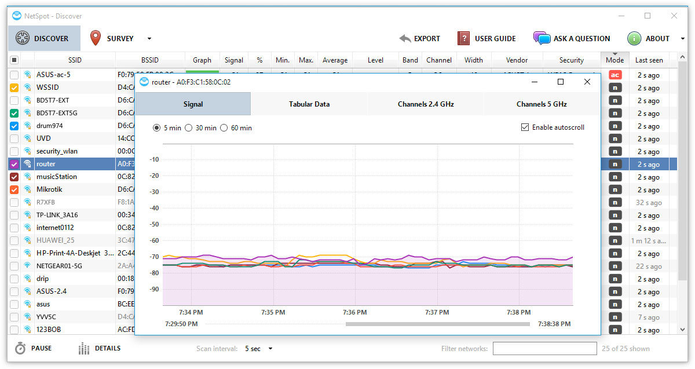This screenshot has height=369, width=695.
Task: Click the Wi-Fi icon beside 123BOB
Action: [x=27, y=330]
